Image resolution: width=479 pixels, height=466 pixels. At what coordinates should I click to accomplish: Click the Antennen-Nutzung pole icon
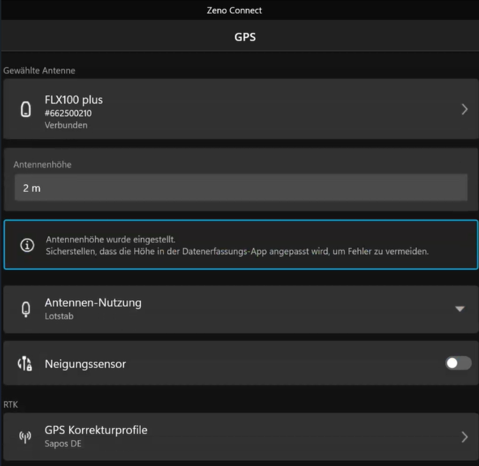[x=26, y=309]
